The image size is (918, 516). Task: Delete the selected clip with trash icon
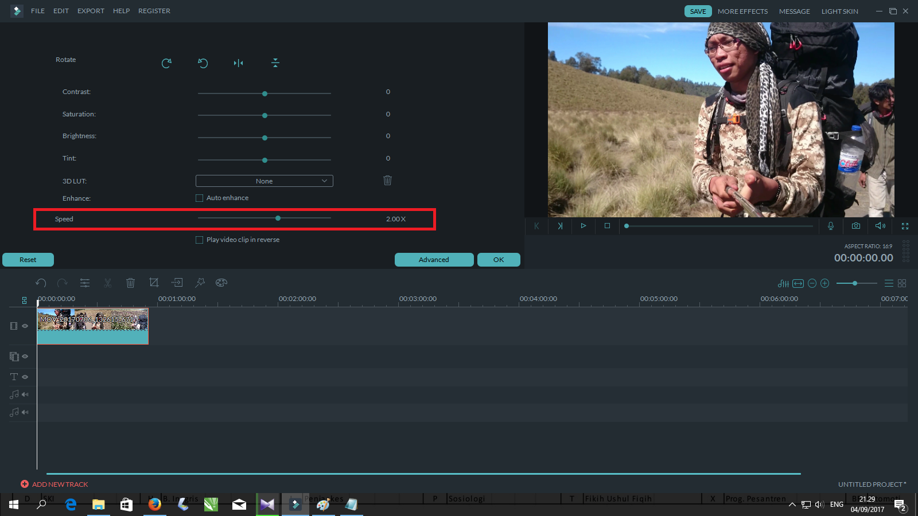(x=130, y=283)
